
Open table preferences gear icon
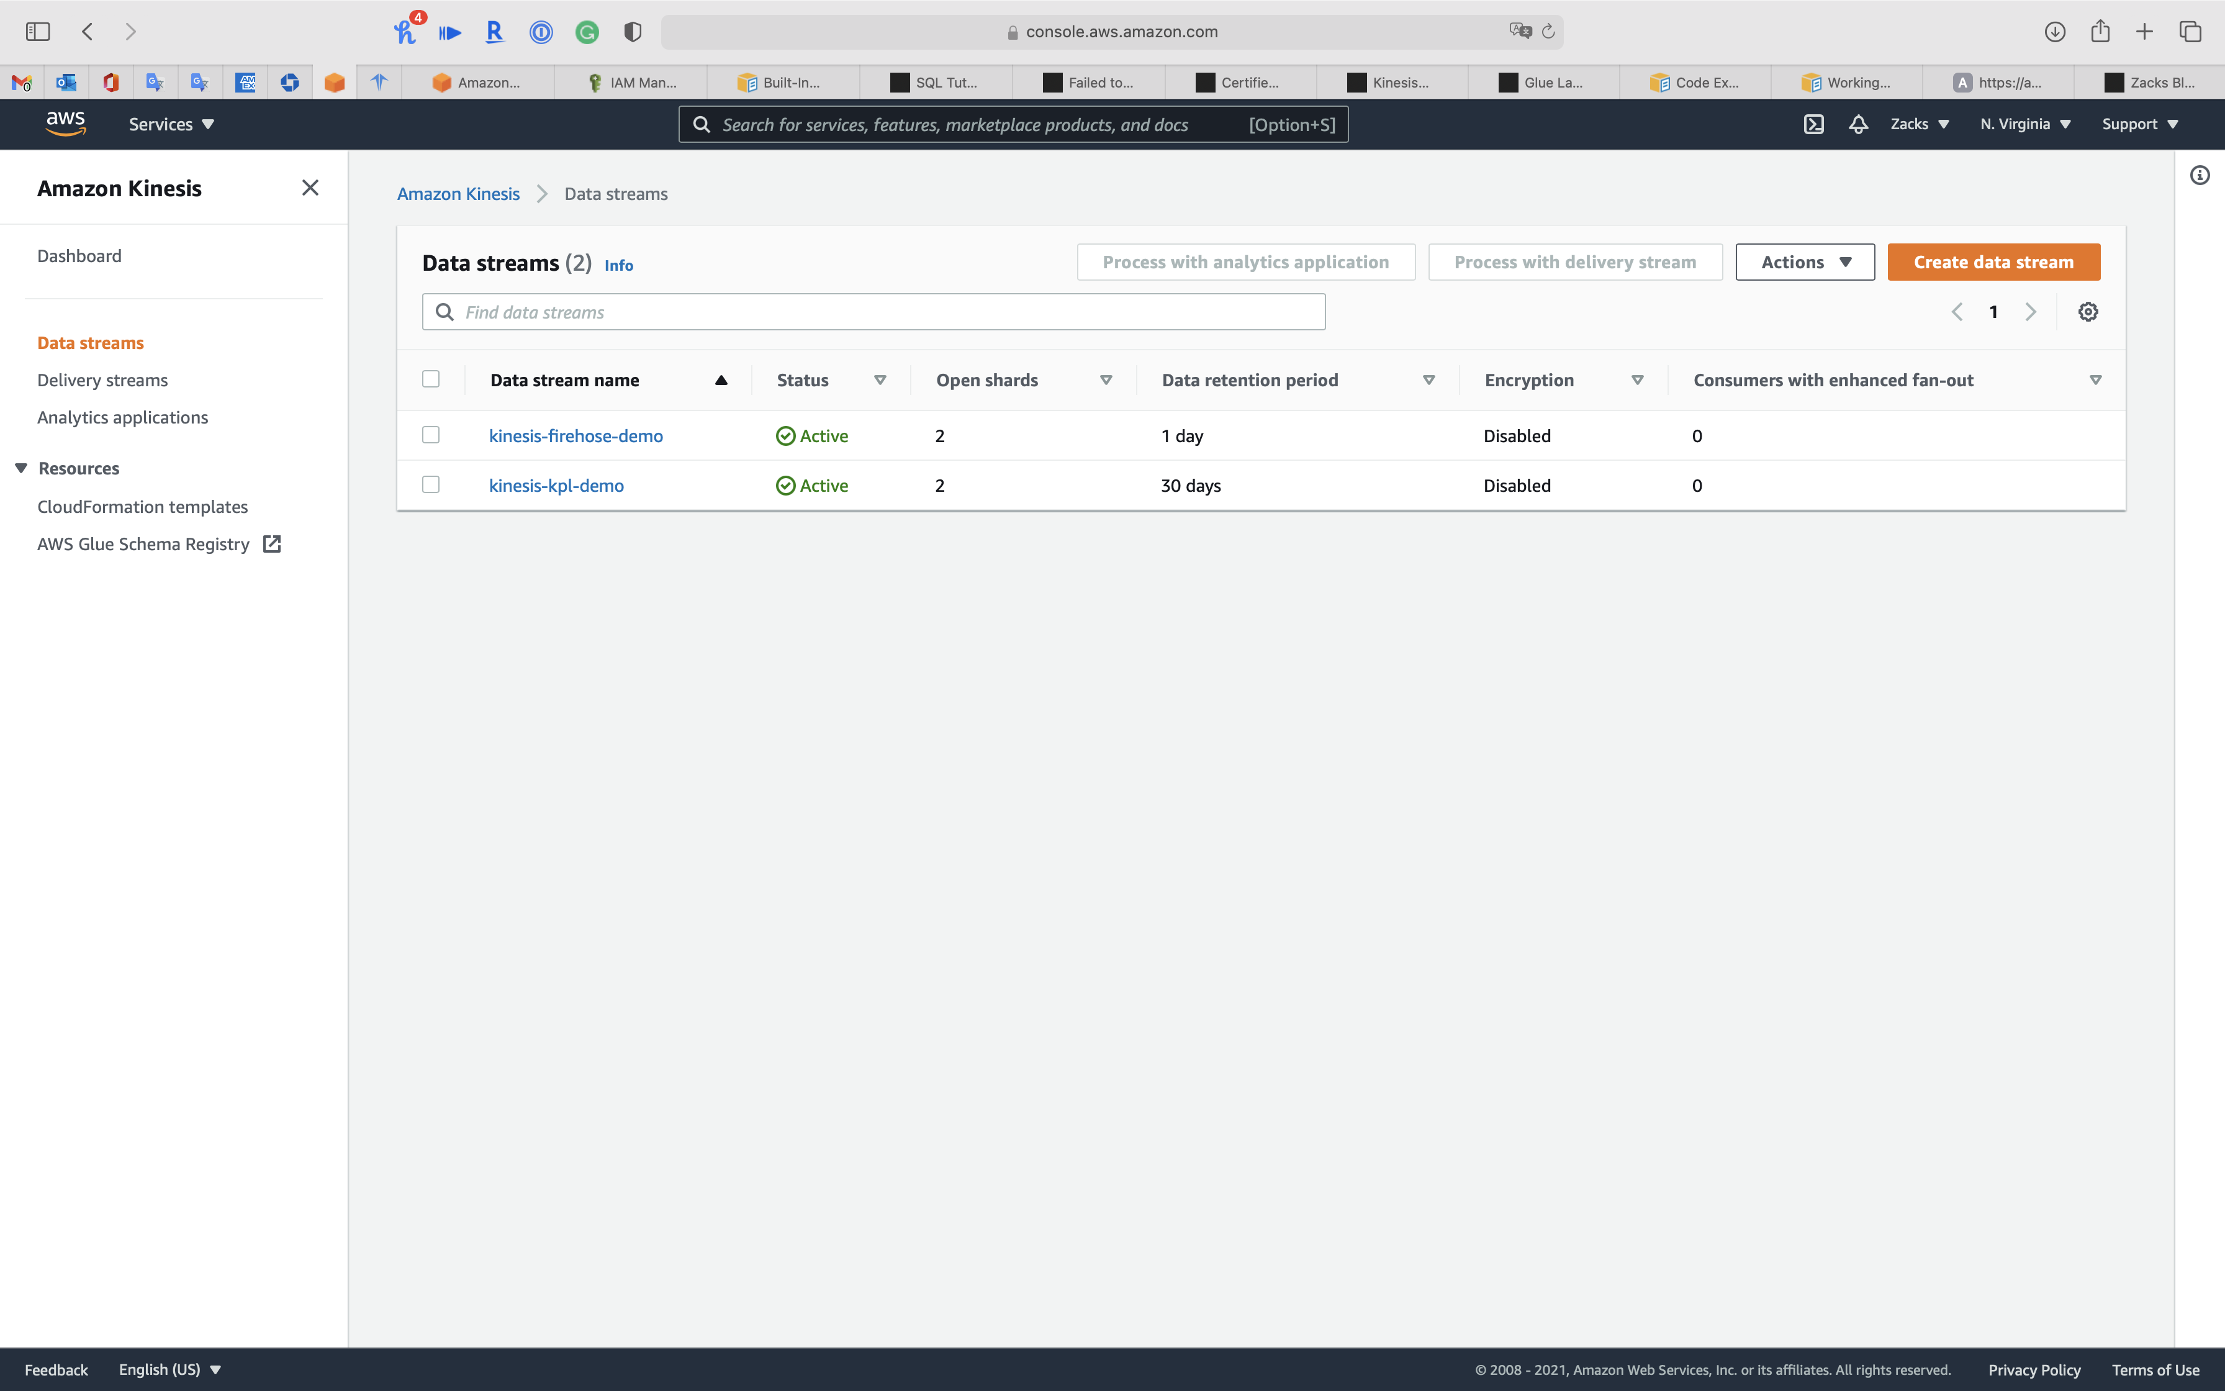(2087, 312)
